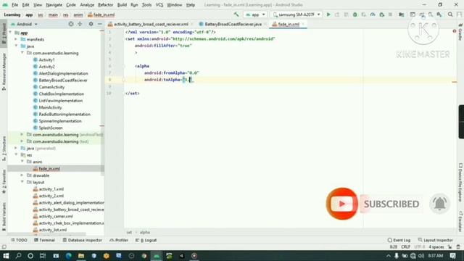This screenshot has width=464, height=261.
Task: Click the Make Project hammer icon
Action: click(236, 14)
